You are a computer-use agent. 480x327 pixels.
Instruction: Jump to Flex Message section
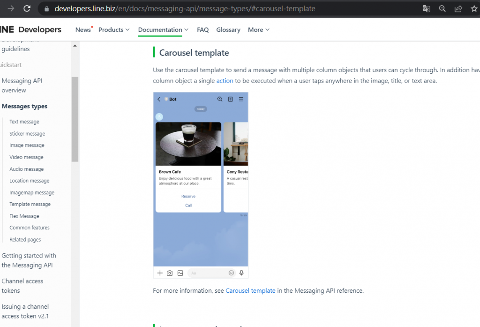(24, 216)
